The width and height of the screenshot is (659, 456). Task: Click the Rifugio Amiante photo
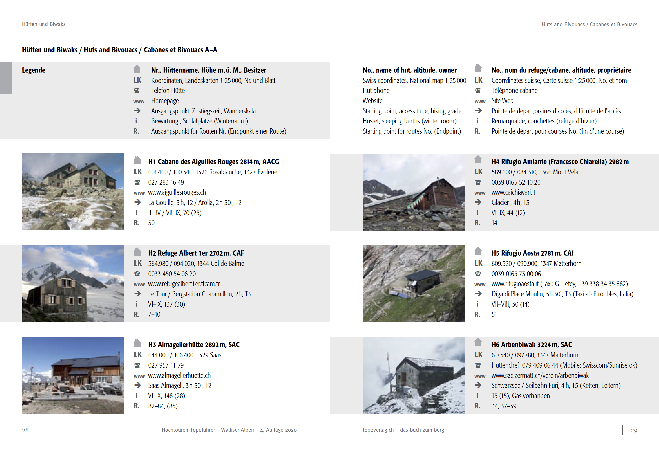click(413, 192)
